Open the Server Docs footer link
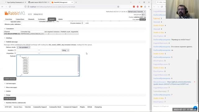 (18, 107)
